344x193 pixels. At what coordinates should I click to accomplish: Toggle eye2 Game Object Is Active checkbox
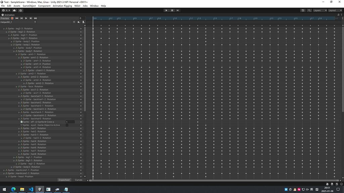pos(67,125)
